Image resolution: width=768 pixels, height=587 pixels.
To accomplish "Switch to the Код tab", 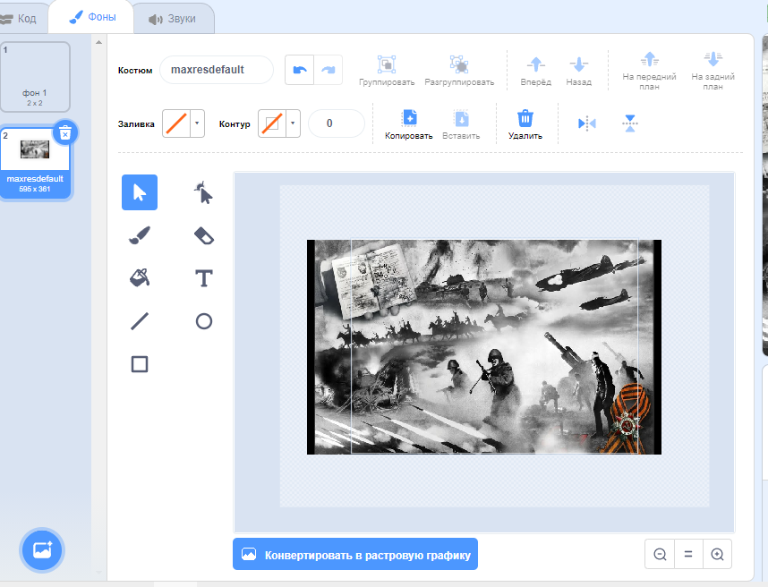I will tap(20, 18).
